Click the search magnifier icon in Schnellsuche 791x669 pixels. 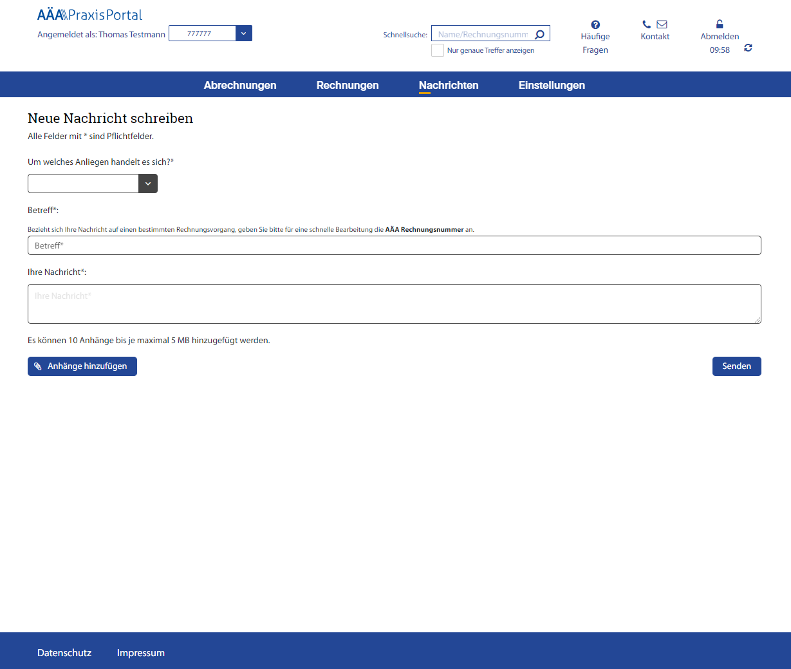pyautogui.click(x=539, y=35)
